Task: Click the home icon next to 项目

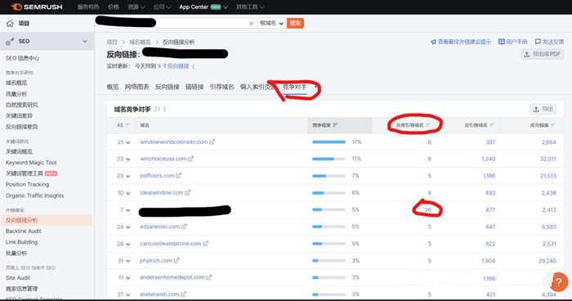Action: point(10,24)
